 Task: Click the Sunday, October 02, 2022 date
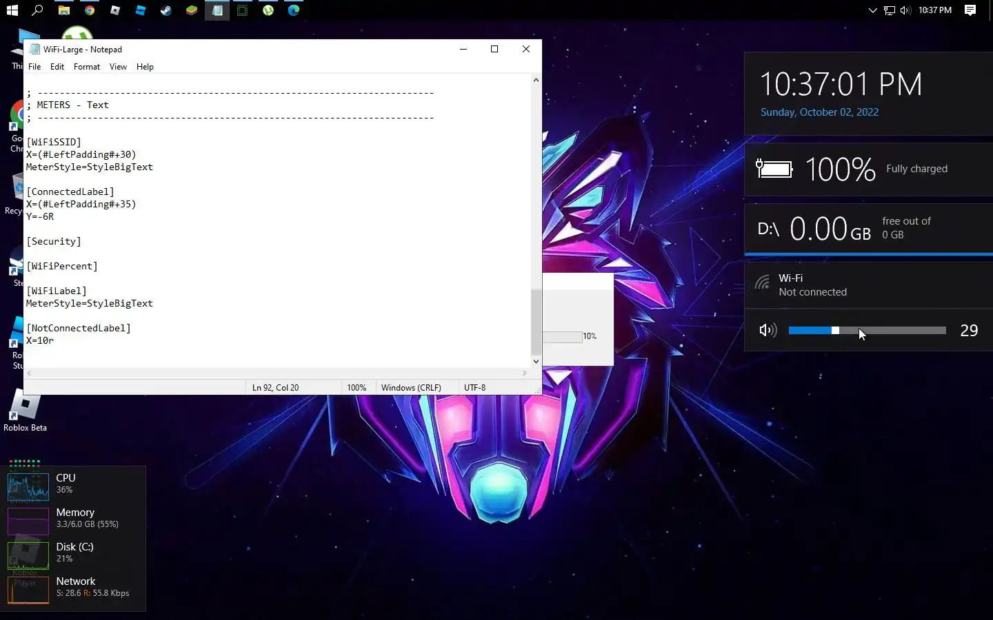(819, 112)
